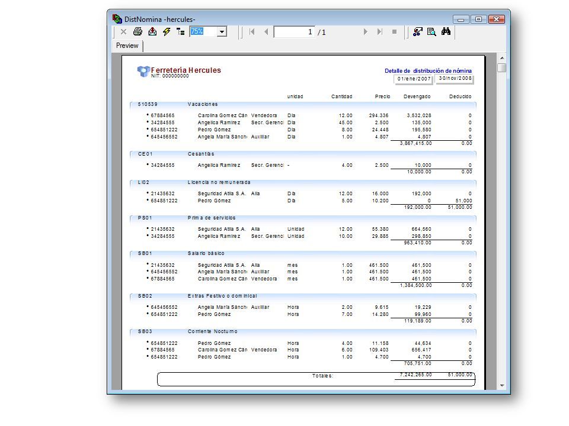Viewport: 569px width, 426px height.
Task: Minimize the DistNomina window
Action: (x=461, y=19)
